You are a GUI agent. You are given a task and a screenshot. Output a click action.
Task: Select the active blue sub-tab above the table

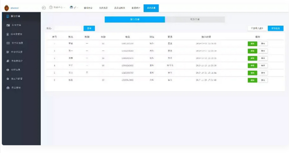click(135, 19)
